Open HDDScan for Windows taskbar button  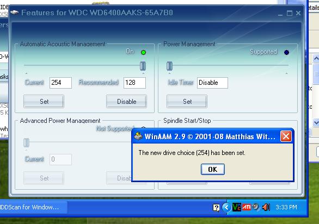coord(34,207)
